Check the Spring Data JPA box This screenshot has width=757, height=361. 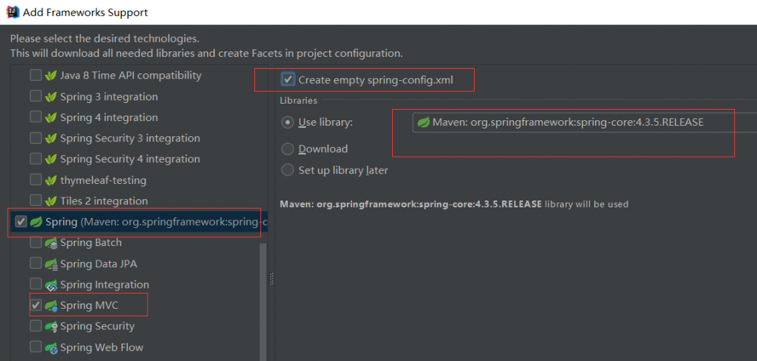tap(36, 263)
